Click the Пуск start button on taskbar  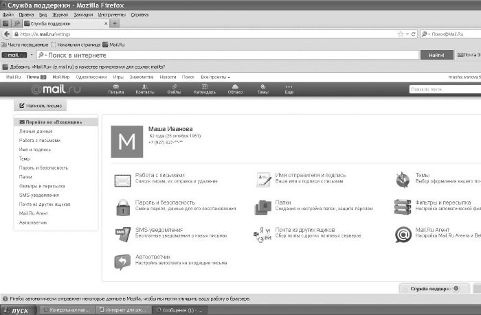pos(18,310)
